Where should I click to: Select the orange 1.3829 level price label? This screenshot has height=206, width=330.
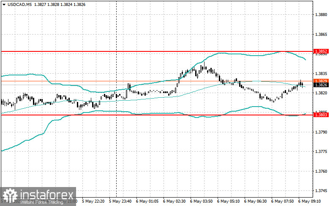(321, 81)
